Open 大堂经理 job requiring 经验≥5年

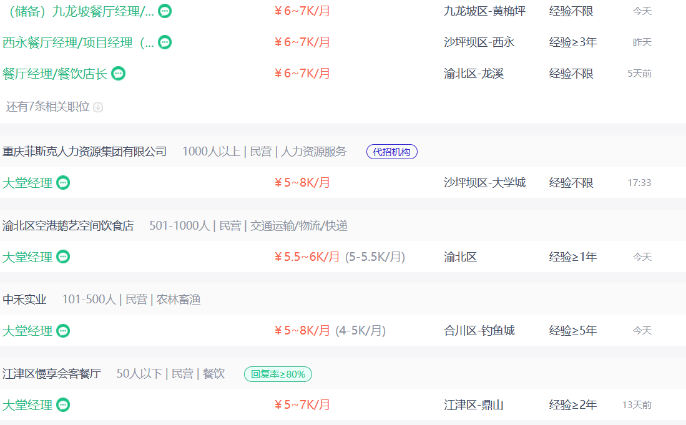click(x=27, y=331)
